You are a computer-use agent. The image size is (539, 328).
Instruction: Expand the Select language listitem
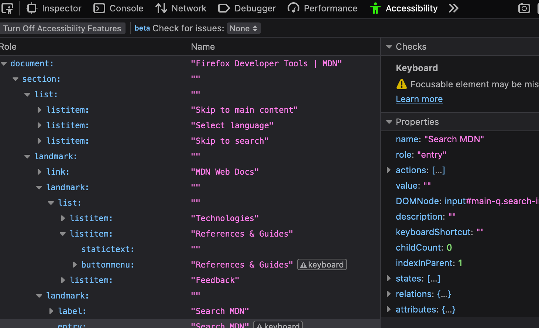click(40, 125)
